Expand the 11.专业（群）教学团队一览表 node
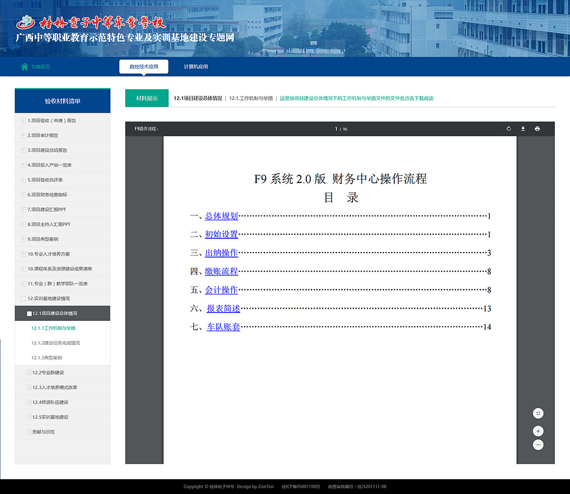The height and width of the screenshot is (494, 570). click(x=23, y=284)
